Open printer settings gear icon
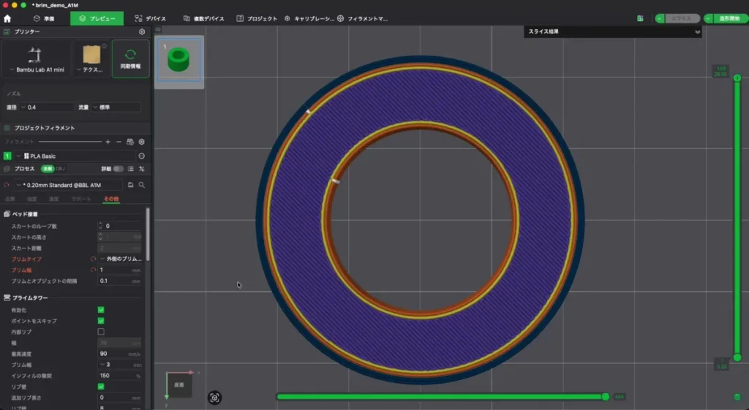The height and width of the screenshot is (410, 749). (x=142, y=31)
